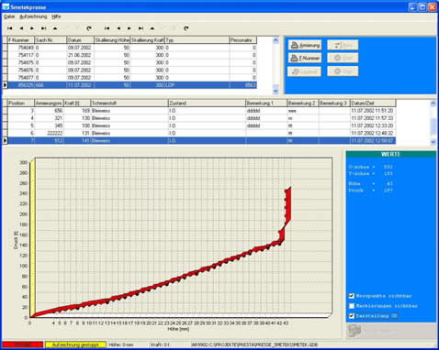Screen dimensions: 439x350
Task: Click timestamp 11.07.2002 11:51:20
Action: 372,111
